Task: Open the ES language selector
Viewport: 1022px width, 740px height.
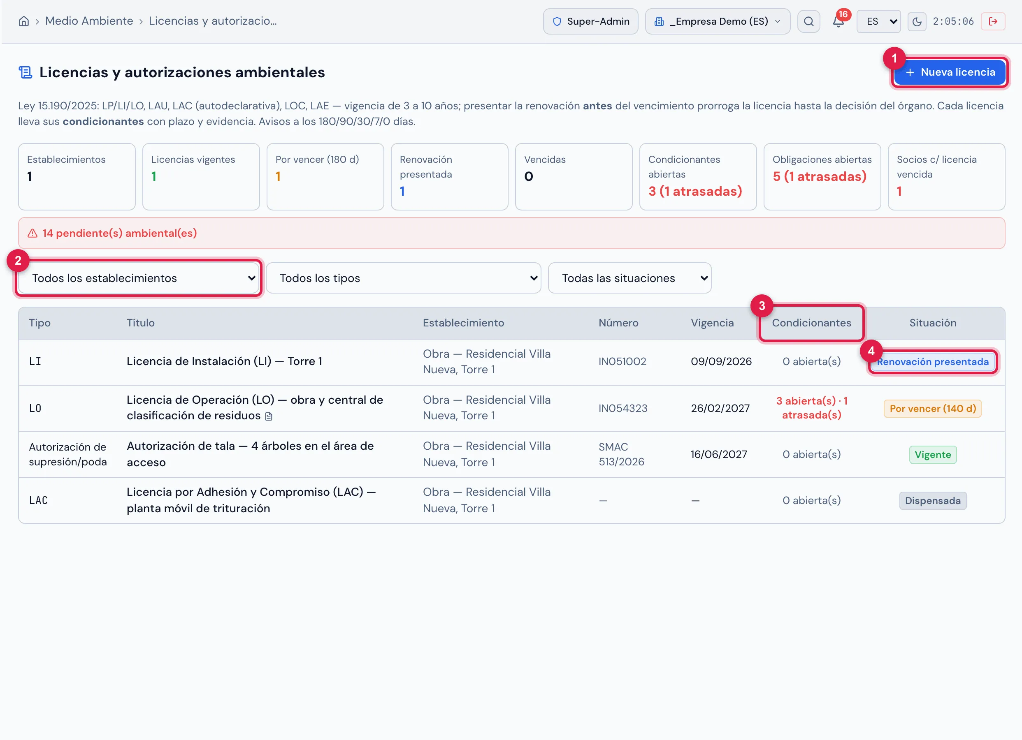Action: tap(878, 21)
